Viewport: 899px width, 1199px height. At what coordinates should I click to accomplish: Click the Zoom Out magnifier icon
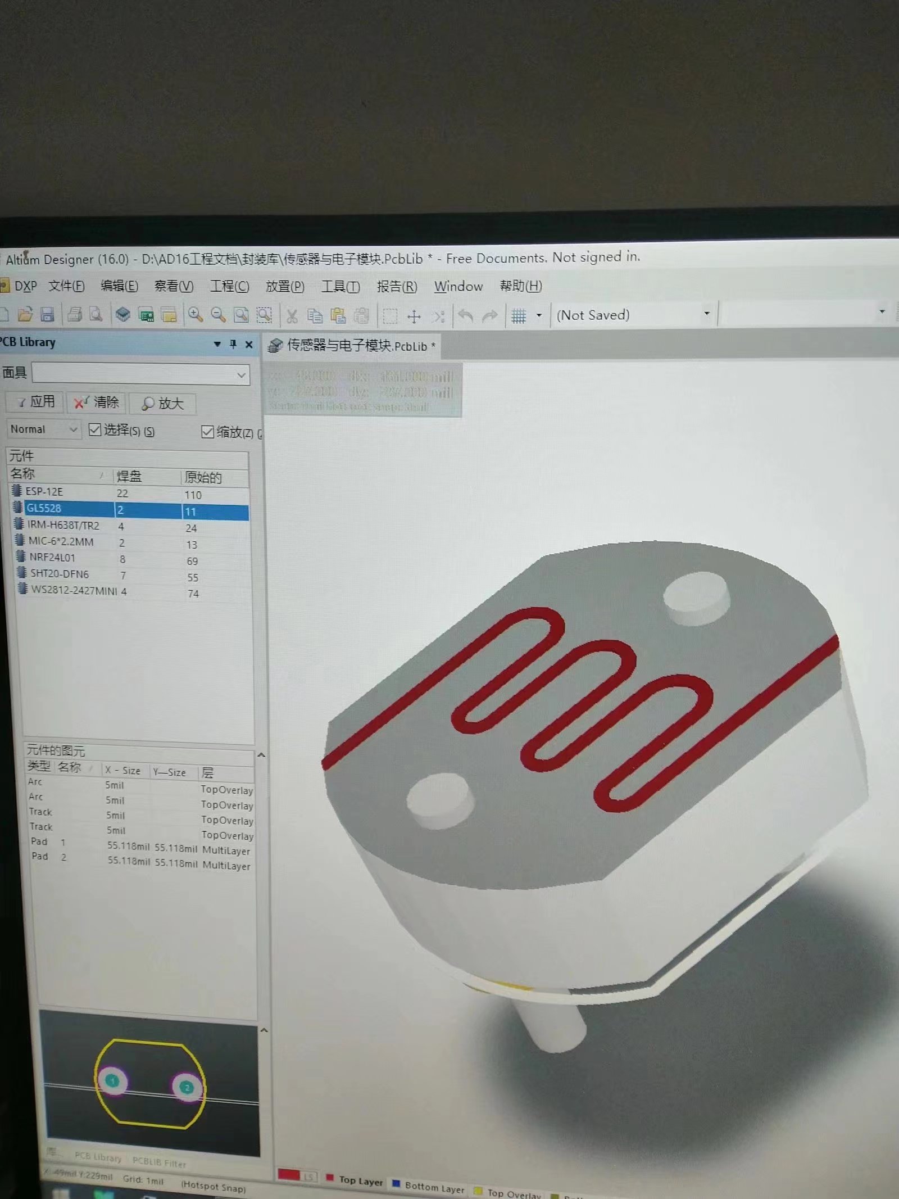click(x=218, y=315)
